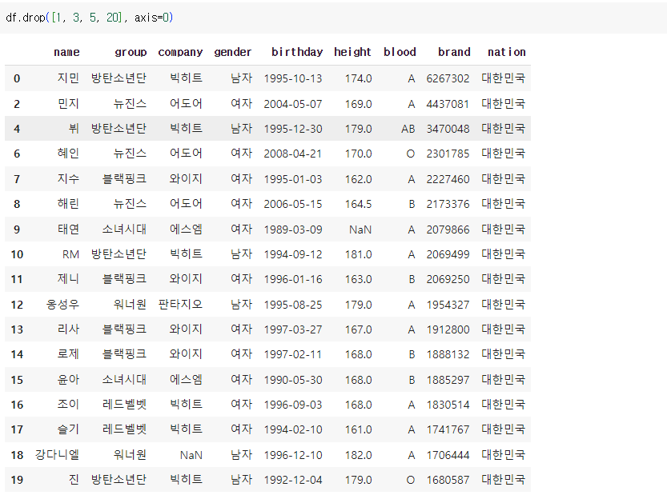This screenshot has height=499, width=667.
Task: Click birthday value '1995-12-30'
Action: pos(293,129)
